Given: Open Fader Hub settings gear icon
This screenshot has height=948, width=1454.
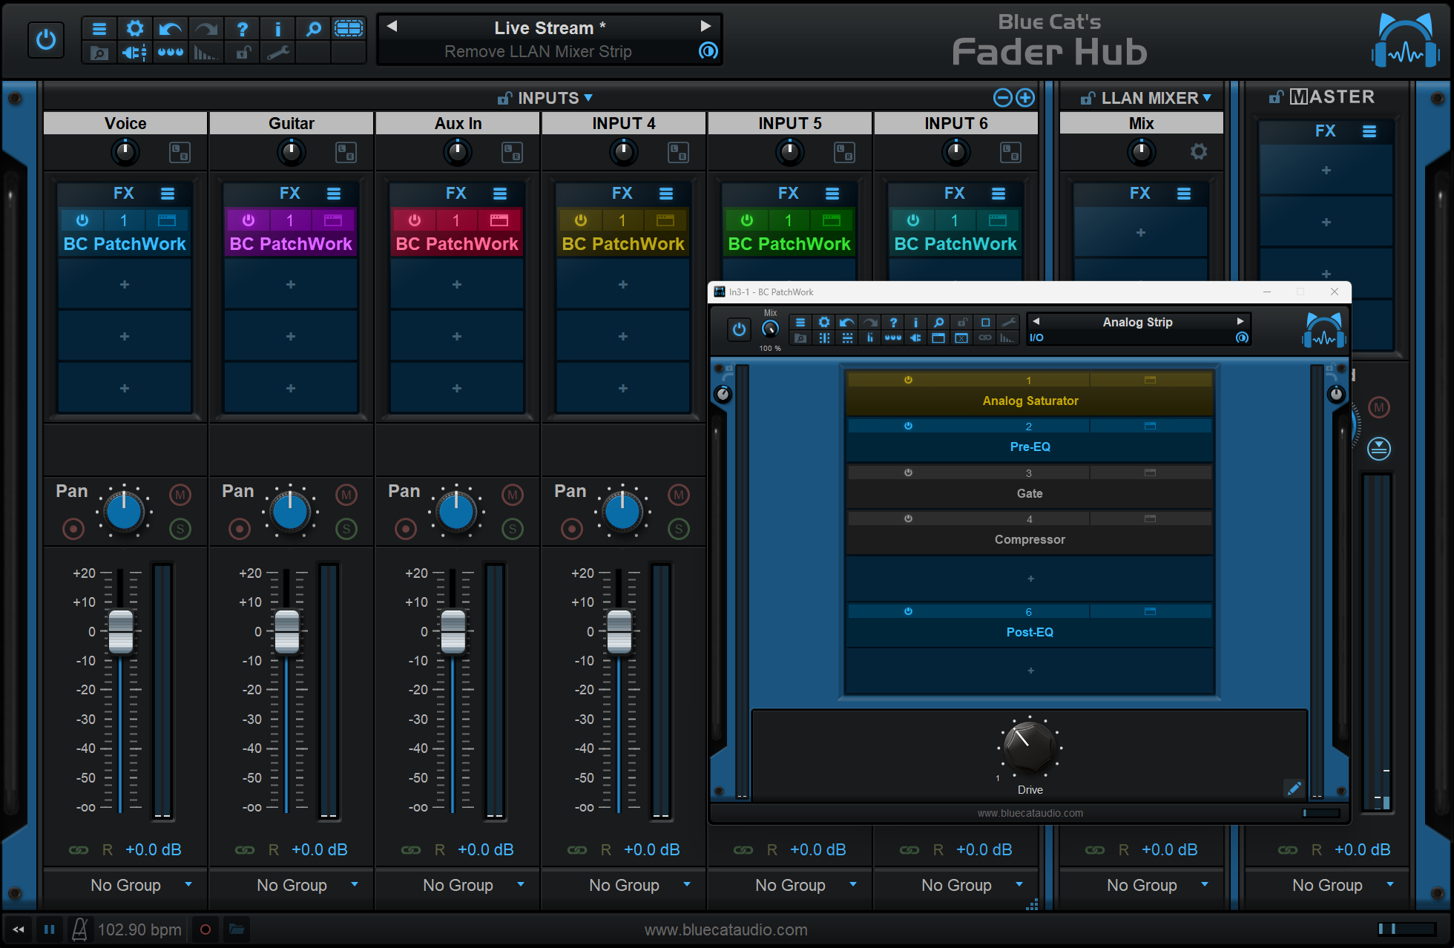Looking at the screenshot, I should pyautogui.click(x=135, y=29).
